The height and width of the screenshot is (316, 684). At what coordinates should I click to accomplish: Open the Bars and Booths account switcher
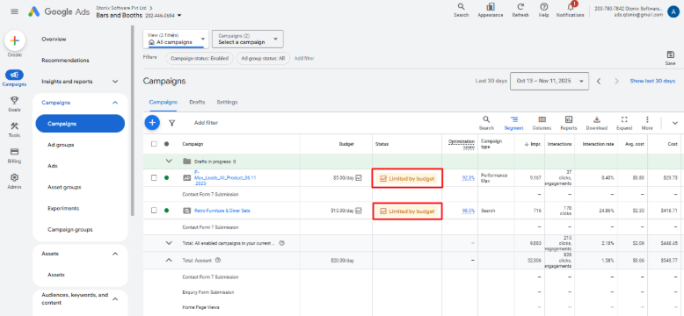click(139, 15)
